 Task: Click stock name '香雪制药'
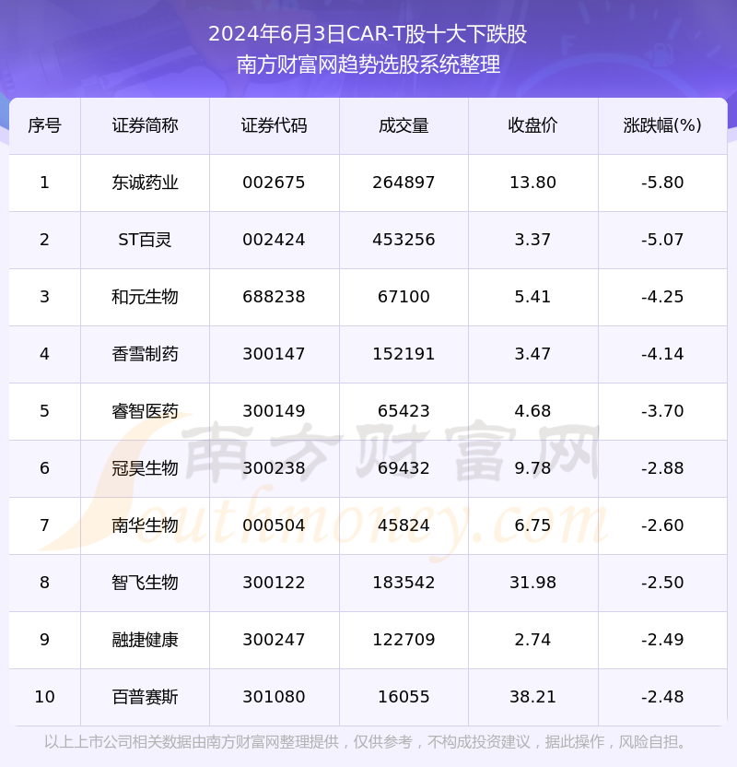point(146,354)
